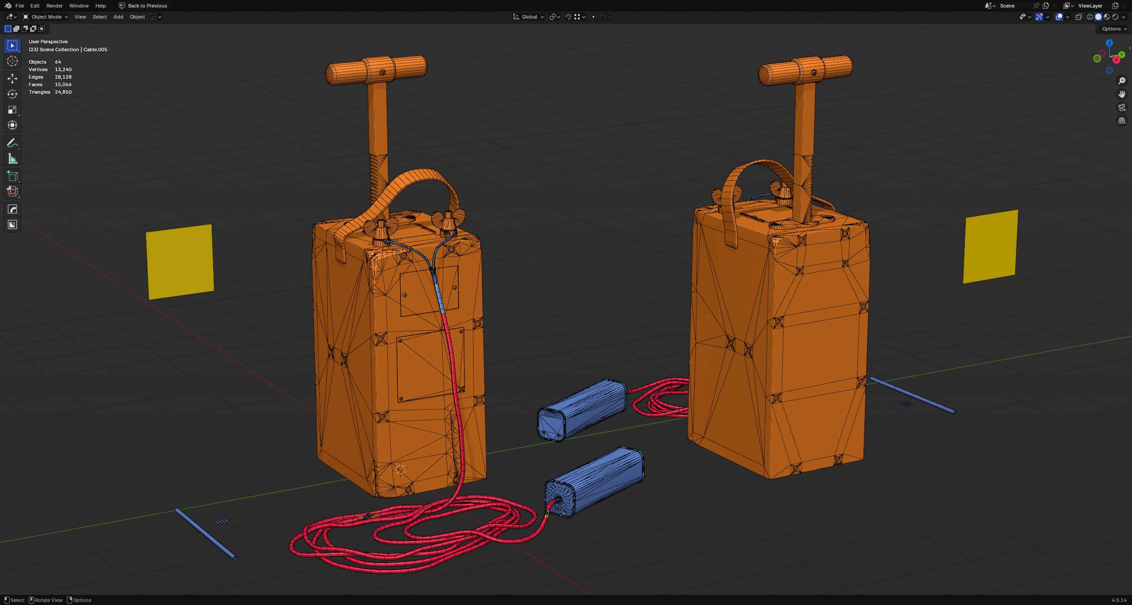Toggle snapping magnet

(569, 17)
